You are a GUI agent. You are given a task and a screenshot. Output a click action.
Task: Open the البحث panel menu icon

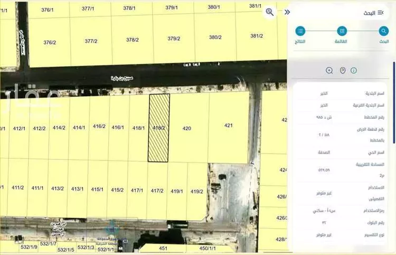click(x=381, y=13)
